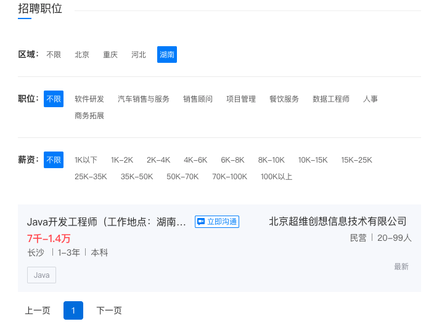Viewport: 434px width, 332px height.
Task: Filter positions by 项目管理
Action: click(241, 99)
